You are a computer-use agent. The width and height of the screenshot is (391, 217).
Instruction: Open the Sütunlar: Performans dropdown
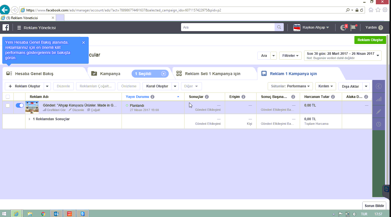click(x=290, y=86)
